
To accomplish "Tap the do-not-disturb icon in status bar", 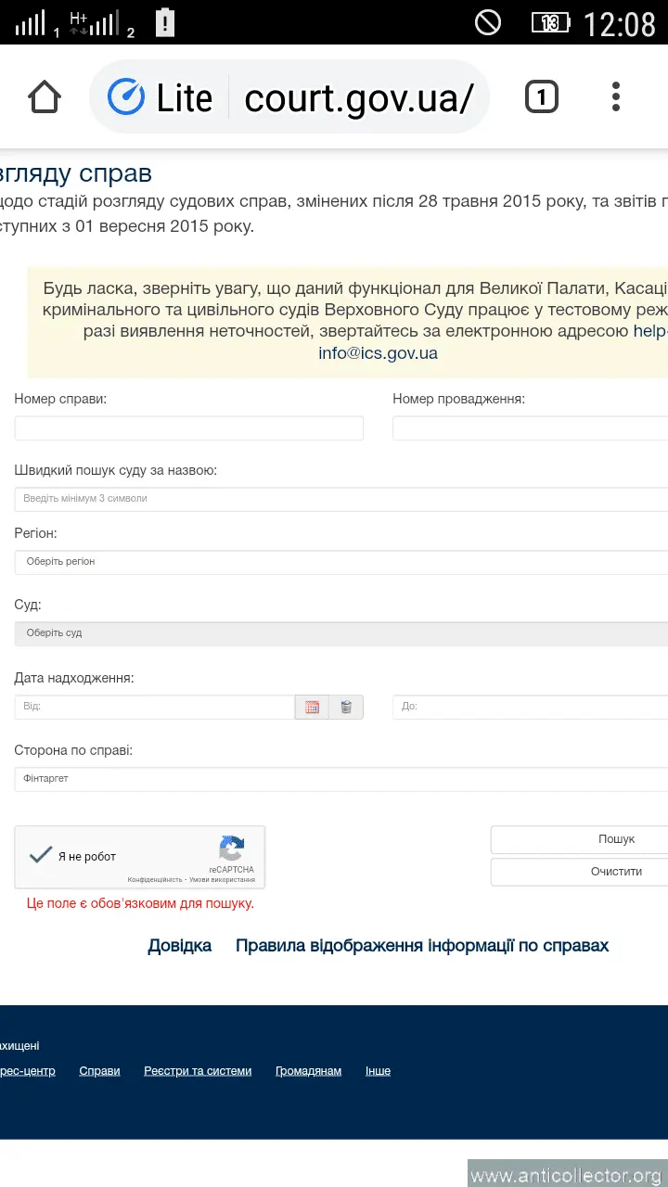I will [x=489, y=23].
